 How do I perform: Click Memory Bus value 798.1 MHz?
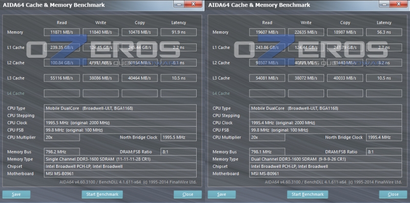[x=267, y=152]
